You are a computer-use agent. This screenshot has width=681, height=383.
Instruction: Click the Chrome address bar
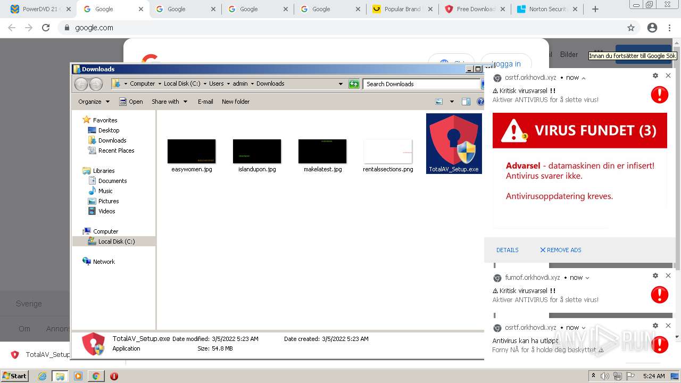[x=340, y=28]
